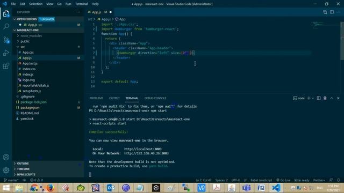Open package.json in the file tree

pyautogui.click(x=30, y=107)
